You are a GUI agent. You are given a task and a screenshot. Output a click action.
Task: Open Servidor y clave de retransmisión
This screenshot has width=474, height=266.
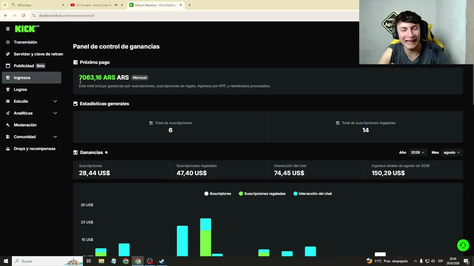point(32,54)
